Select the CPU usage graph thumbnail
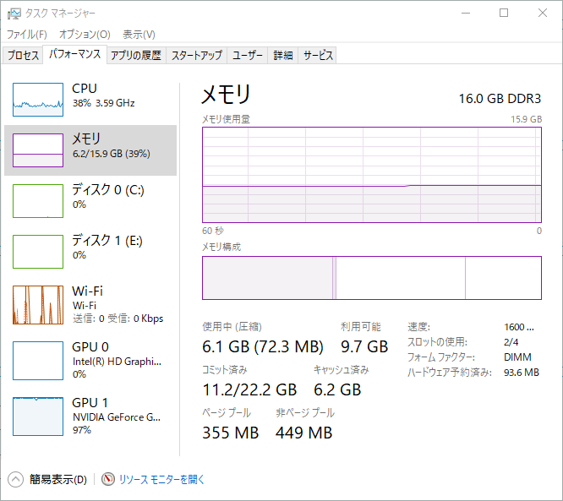Image resolution: width=563 pixels, height=501 pixels. (x=38, y=100)
